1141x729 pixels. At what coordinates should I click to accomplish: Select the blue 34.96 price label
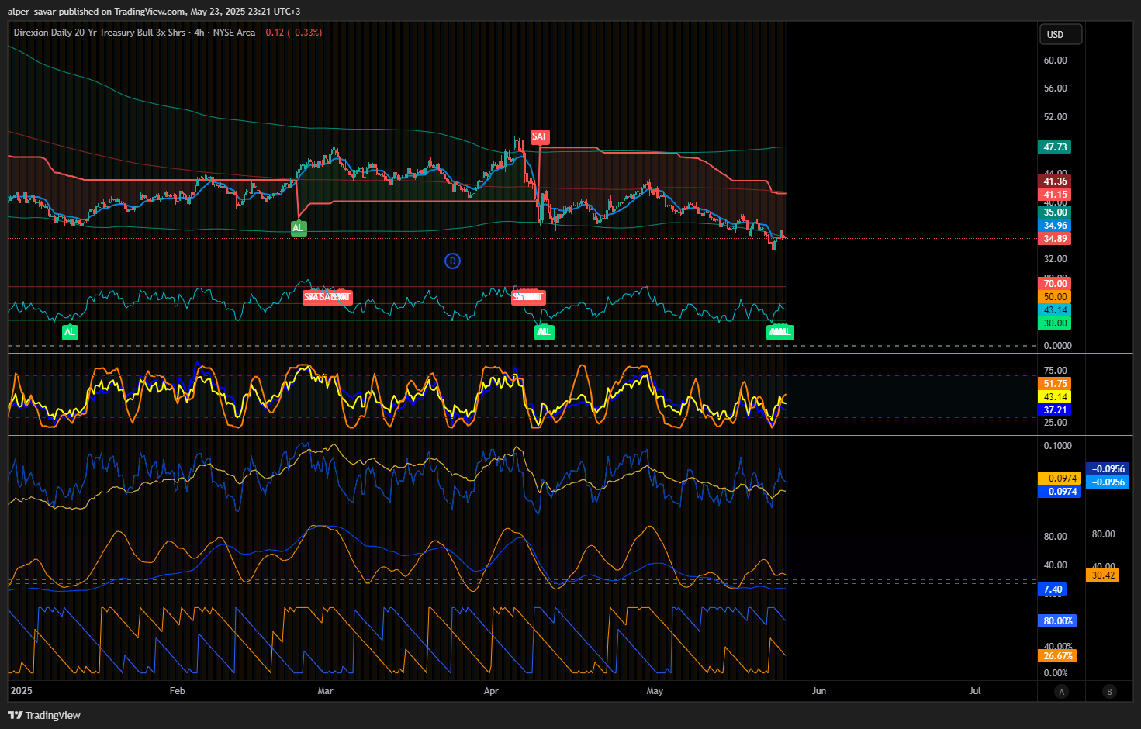[x=1055, y=226]
